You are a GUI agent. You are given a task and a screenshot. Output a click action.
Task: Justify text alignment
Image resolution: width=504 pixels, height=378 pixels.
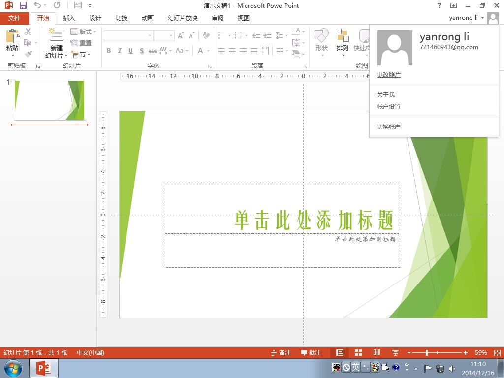(x=254, y=51)
